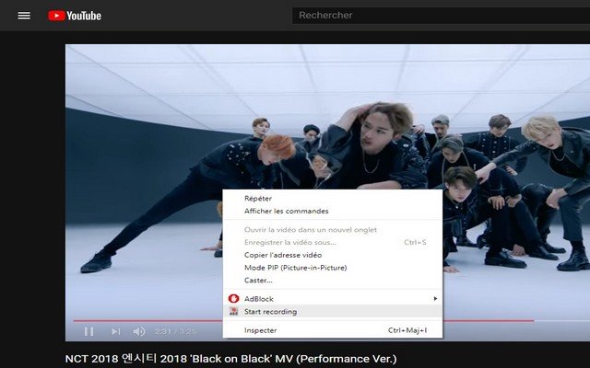
Task: Select Enregistrer la vidéo sous… entry
Action: tap(333, 243)
